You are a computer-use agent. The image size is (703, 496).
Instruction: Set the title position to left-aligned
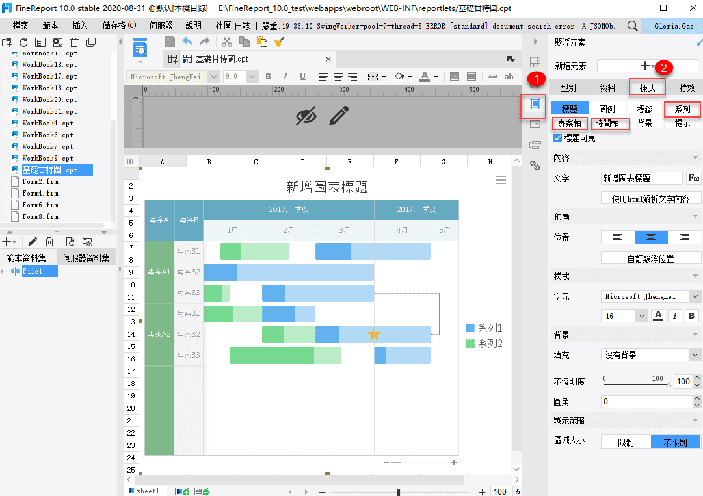618,237
